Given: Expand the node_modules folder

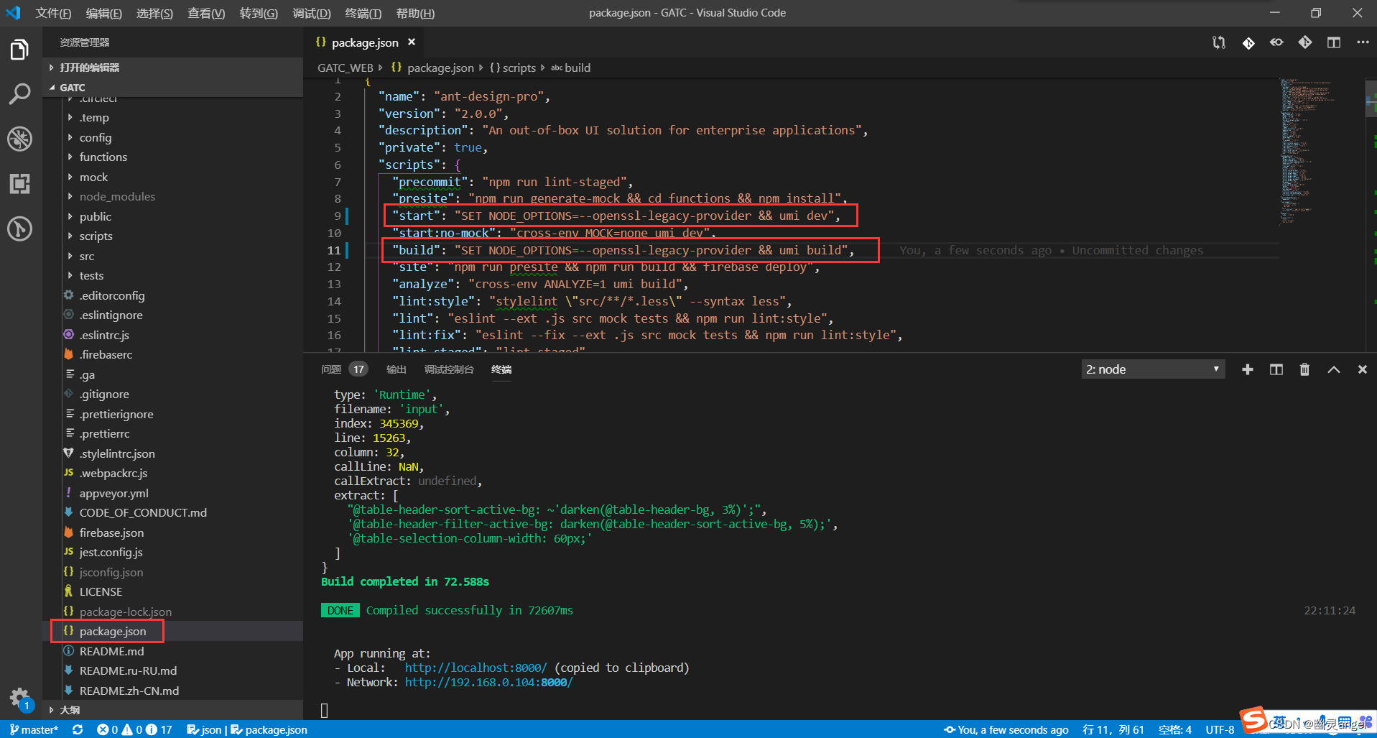Looking at the screenshot, I should coord(172,196).
